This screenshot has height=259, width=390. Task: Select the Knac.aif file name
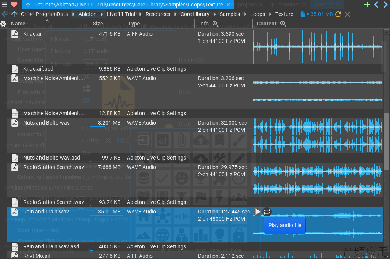[x=33, y=34]
